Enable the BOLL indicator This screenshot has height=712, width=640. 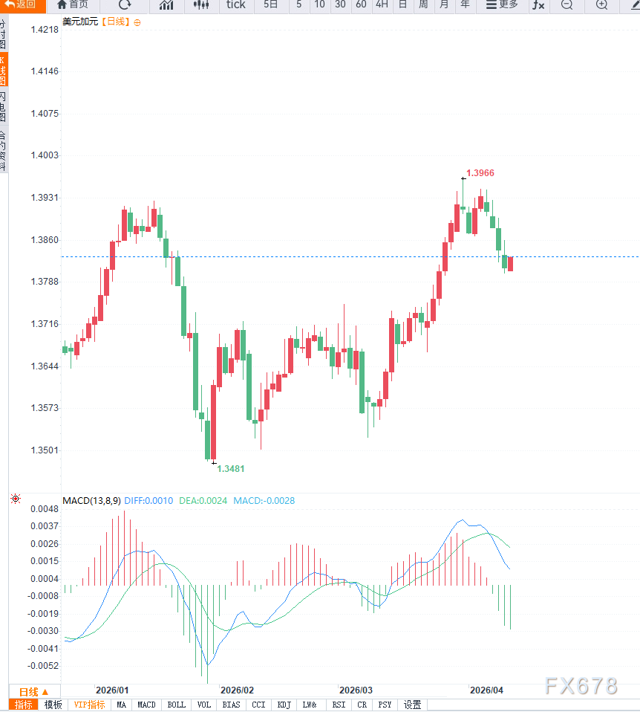176,705
